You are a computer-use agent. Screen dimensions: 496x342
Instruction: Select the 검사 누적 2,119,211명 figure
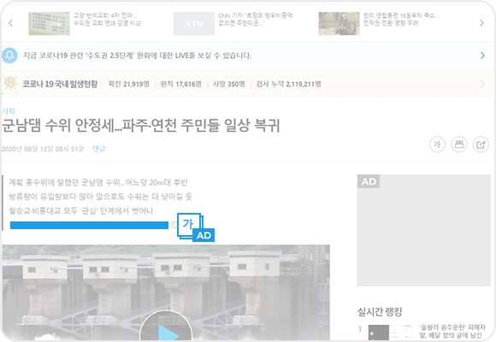coord(288,84)
